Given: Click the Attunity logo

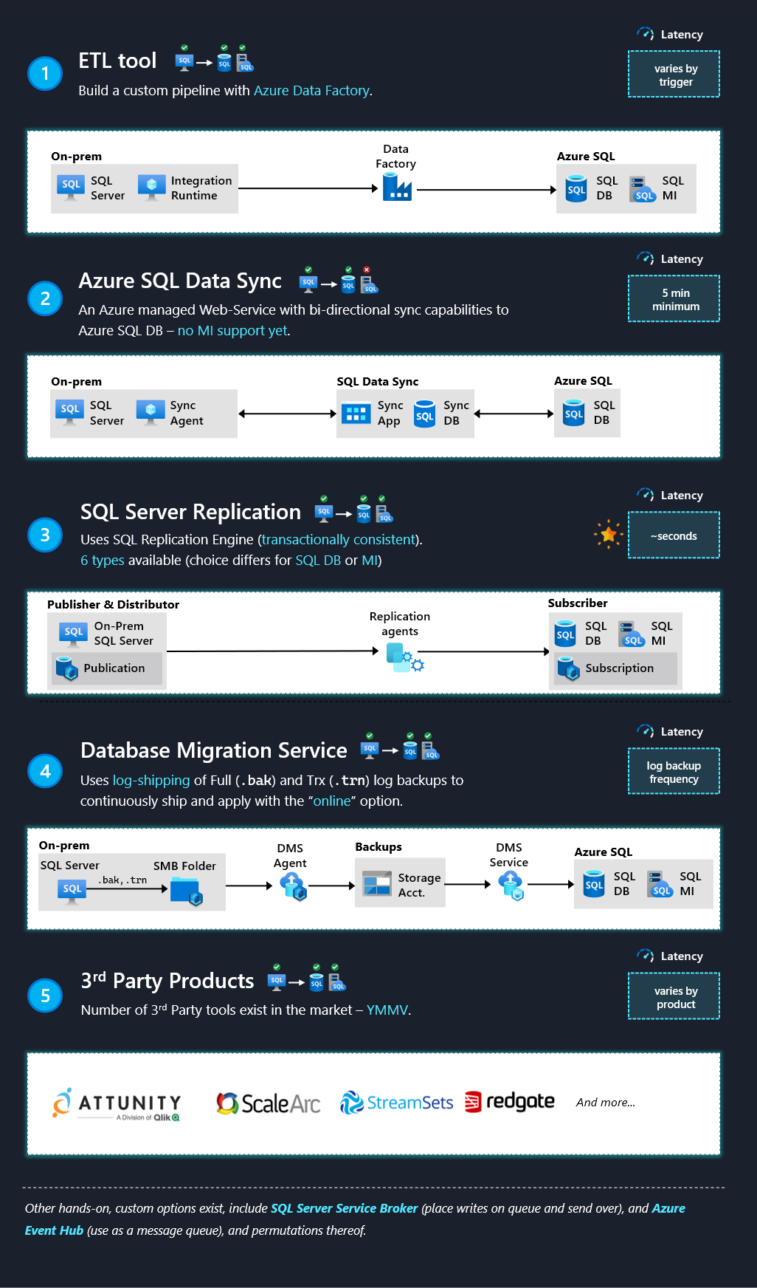Looking at the screenshot, I should coord(117,1105).
